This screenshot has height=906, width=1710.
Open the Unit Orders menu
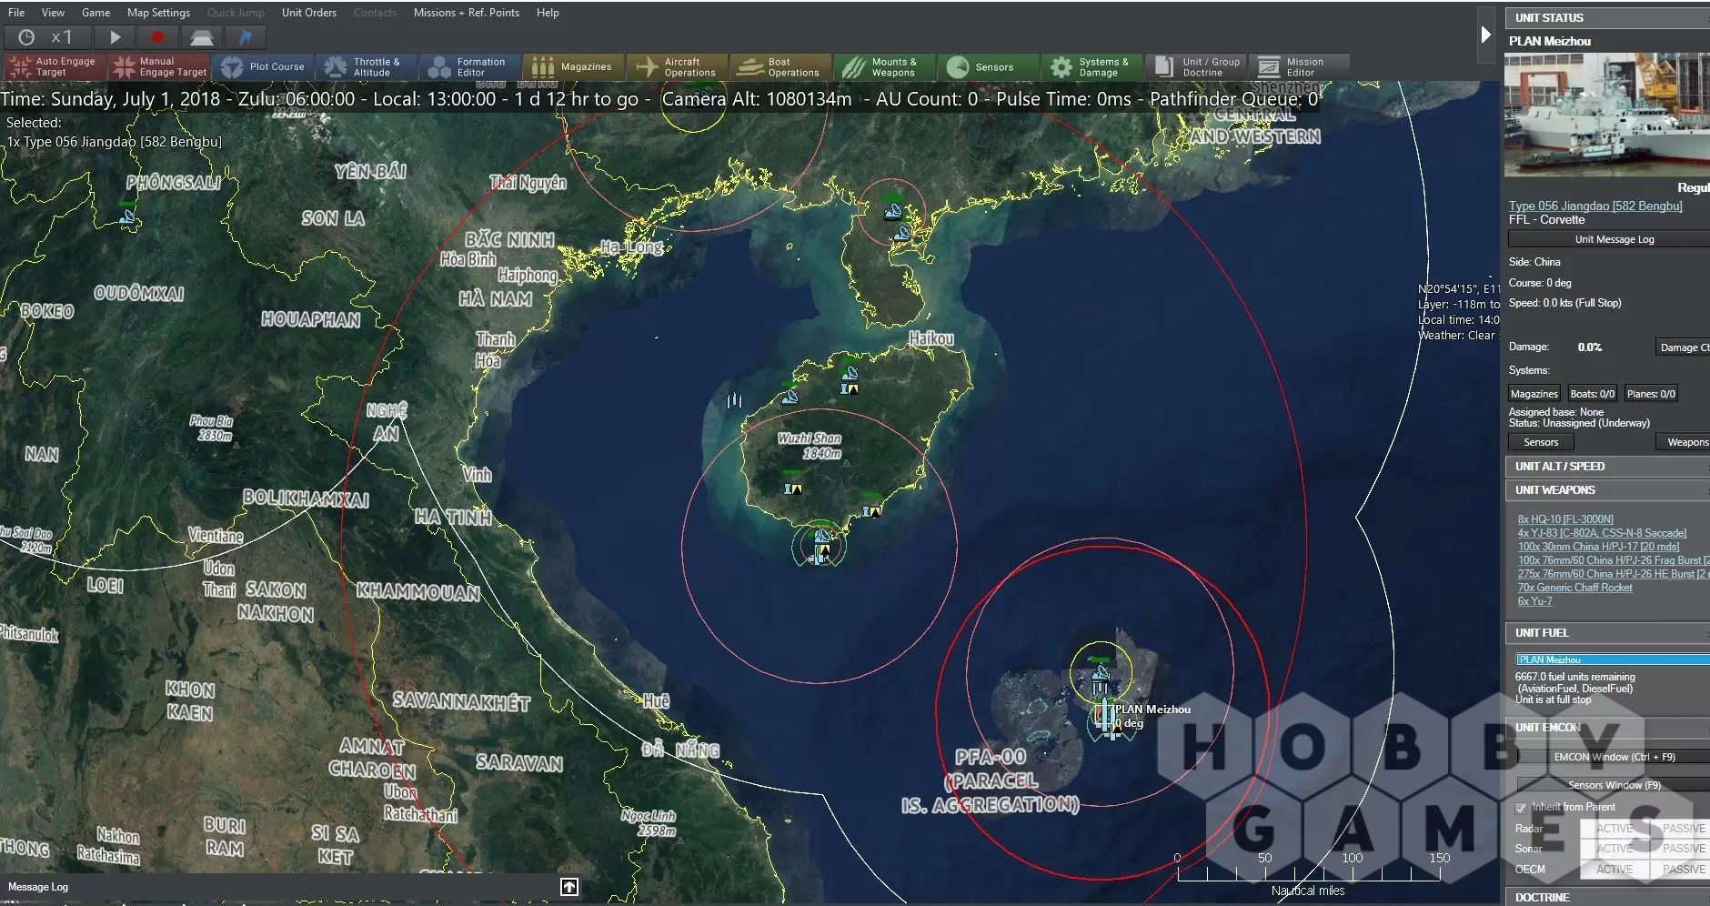tap(309, 13)
